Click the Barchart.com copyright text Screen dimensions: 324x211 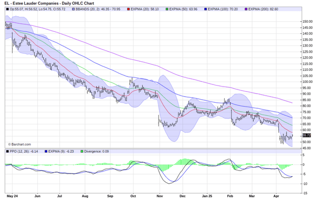[19, 144]
